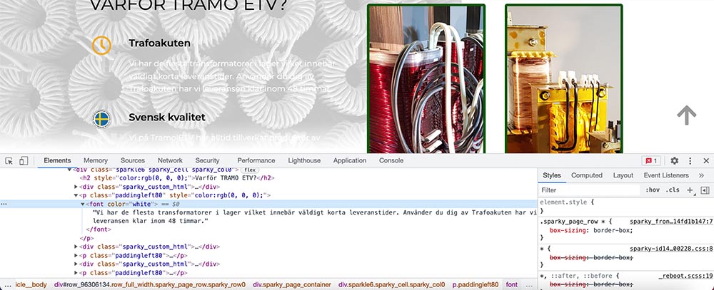Viewport: 714px width, 290px height.
Task: Click breadcrumb div.sparkle6.sparky_cell.sparky_col0
Action: pos(391,284)
